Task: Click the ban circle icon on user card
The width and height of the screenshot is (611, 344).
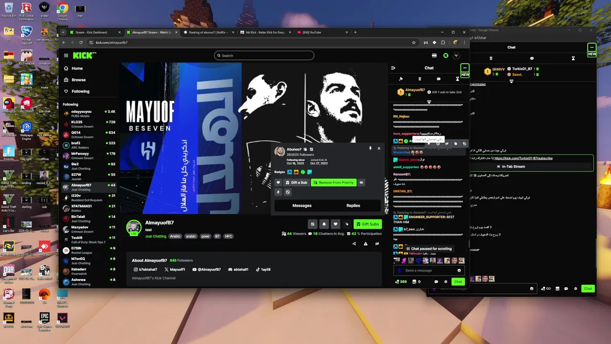Action: click(x=288, y=192)
